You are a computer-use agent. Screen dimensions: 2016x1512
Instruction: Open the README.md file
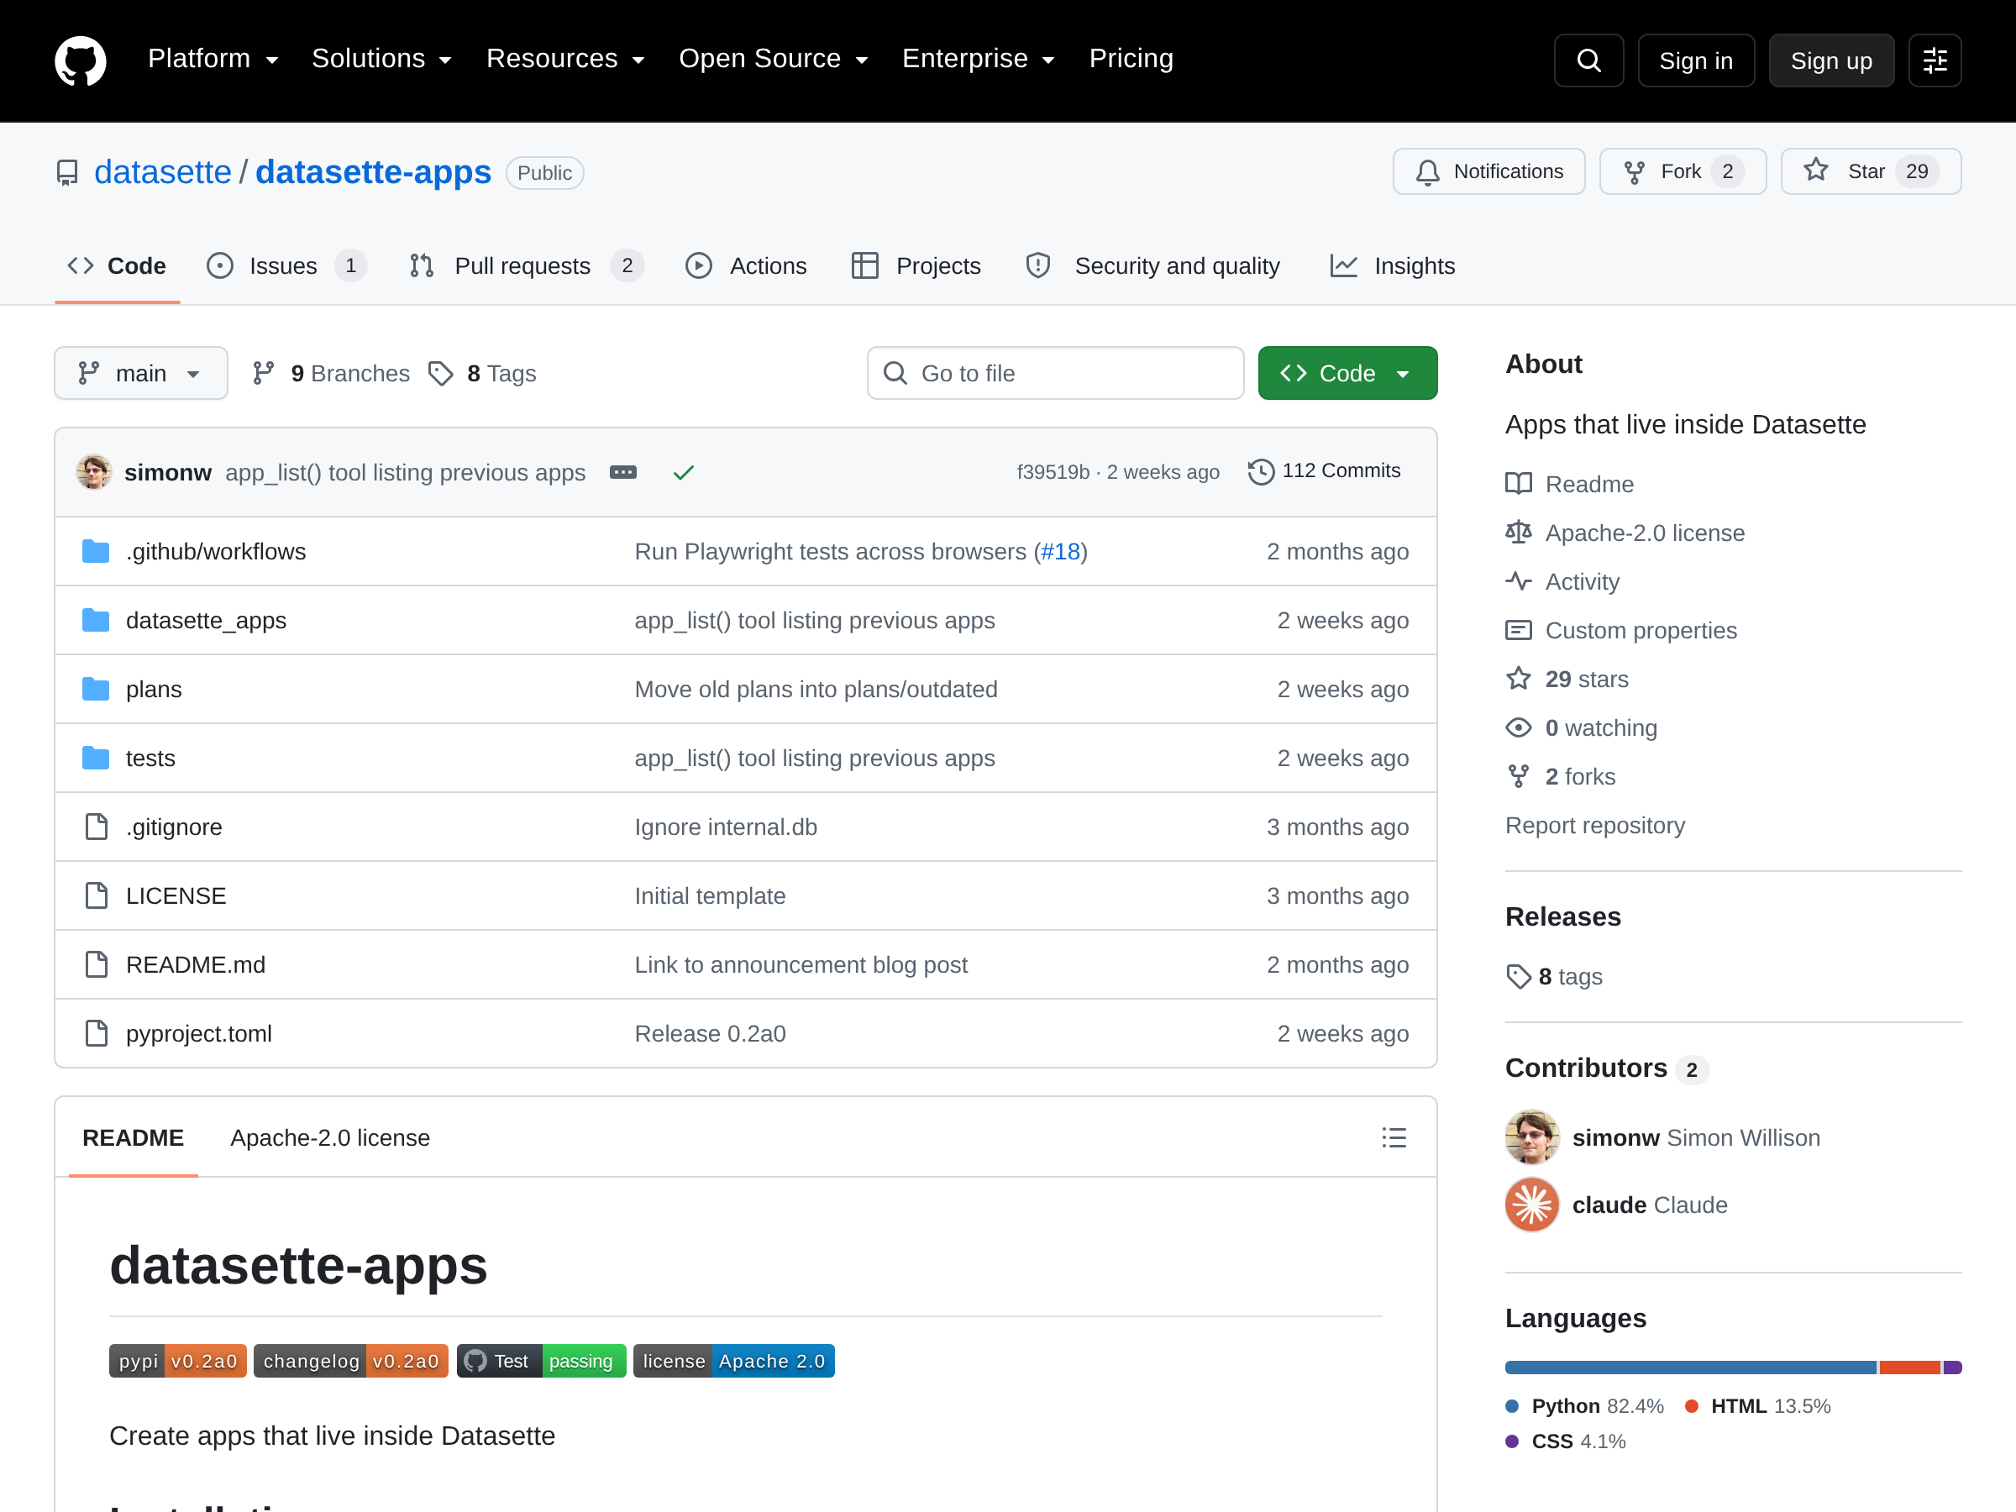click(x=196, y=965)
